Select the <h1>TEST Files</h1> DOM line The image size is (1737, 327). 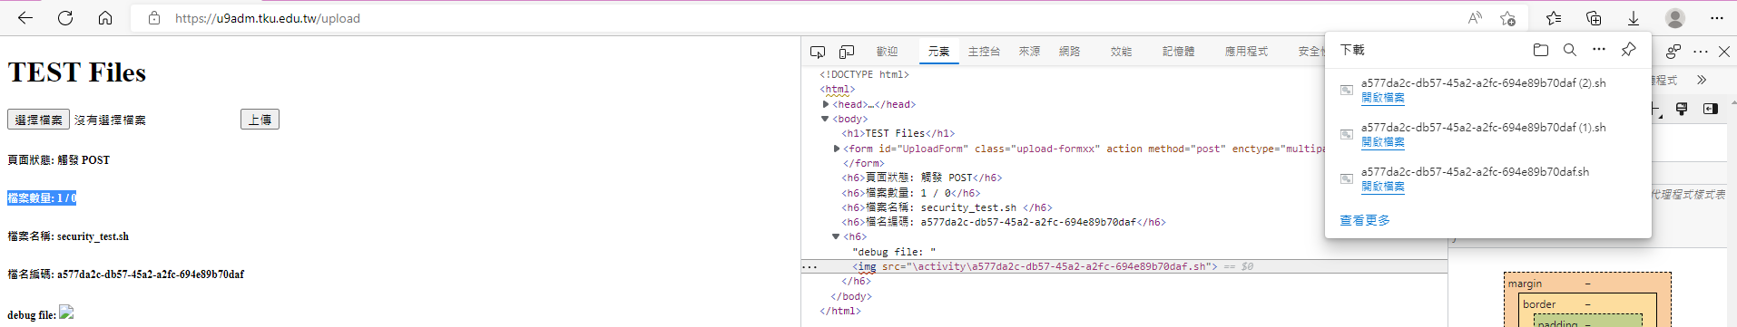(x=898, y=133)
